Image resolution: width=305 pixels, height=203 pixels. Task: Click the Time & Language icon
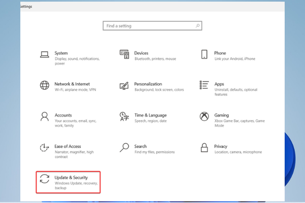pyautogui.click(x=124, y=116)
